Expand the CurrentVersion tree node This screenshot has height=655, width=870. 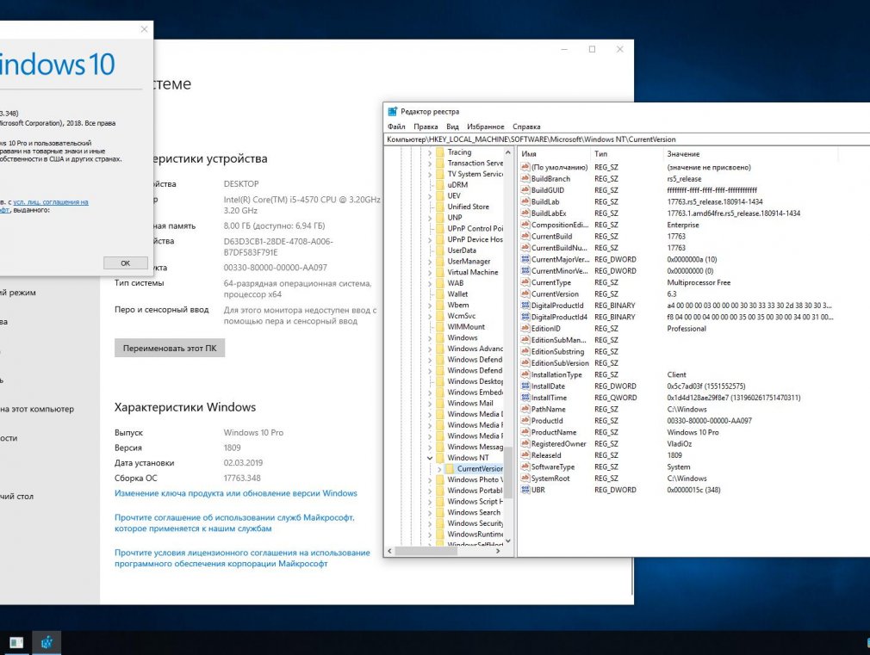point(439,468)
